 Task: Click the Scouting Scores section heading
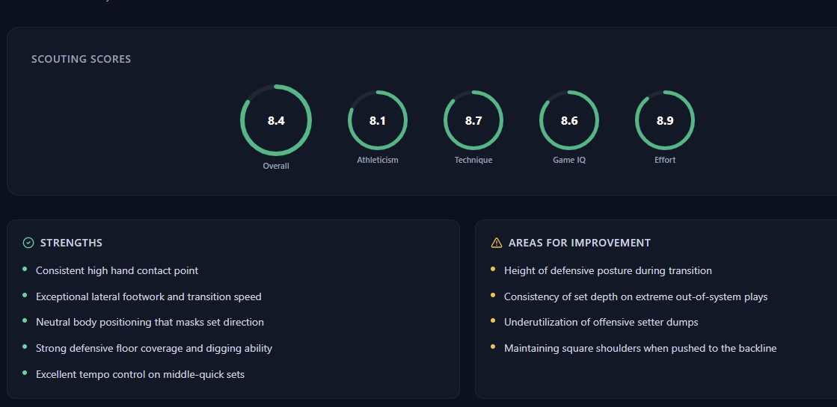tap(81, 59)
